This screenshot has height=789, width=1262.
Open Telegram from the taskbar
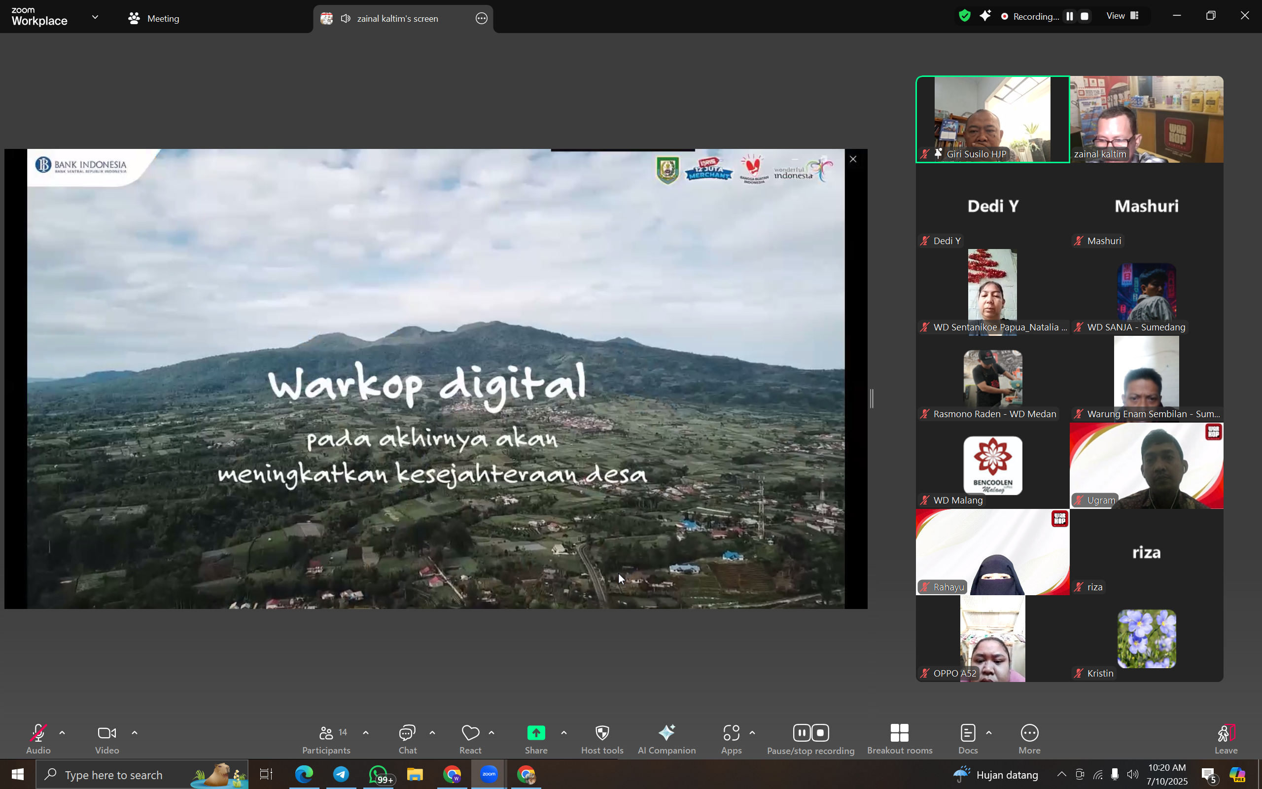click(x=341, y=774)
